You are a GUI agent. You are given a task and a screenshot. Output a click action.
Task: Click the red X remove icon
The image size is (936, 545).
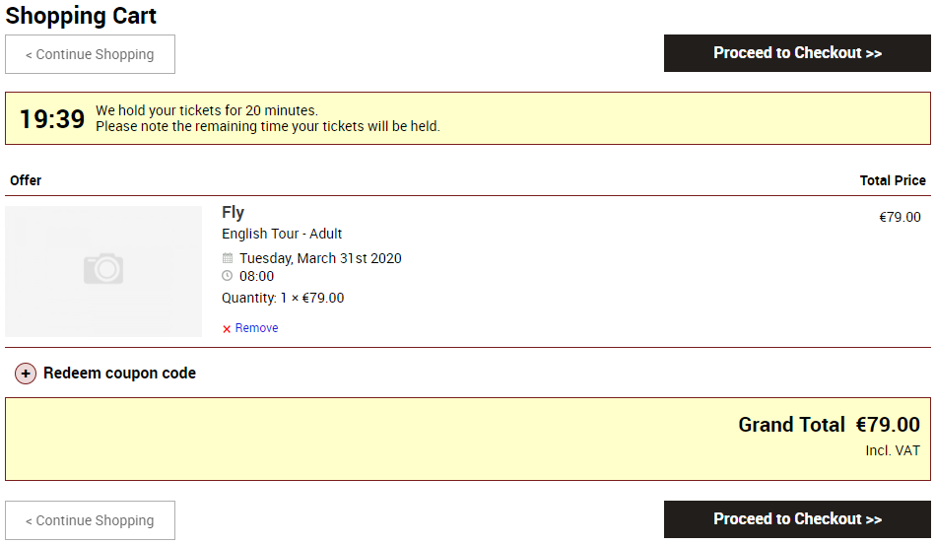tap(227, 329)
